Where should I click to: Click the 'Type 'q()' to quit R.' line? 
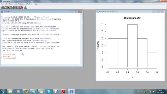[11, 50]
